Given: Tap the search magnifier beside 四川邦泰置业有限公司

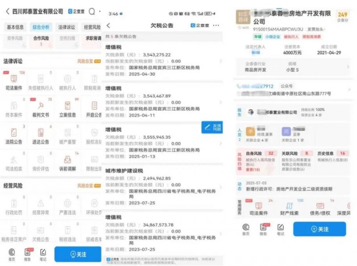Looking at the screenshot, I should pos(92,11).
